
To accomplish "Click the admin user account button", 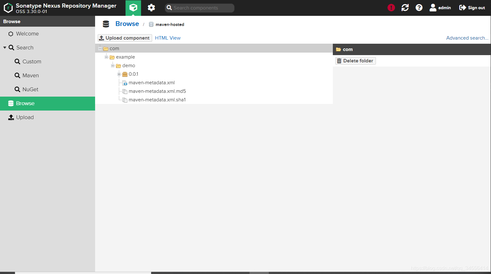I will tap(440, 8).
